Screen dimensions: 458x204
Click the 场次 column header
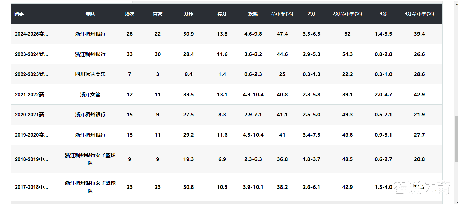coord(130,14)
